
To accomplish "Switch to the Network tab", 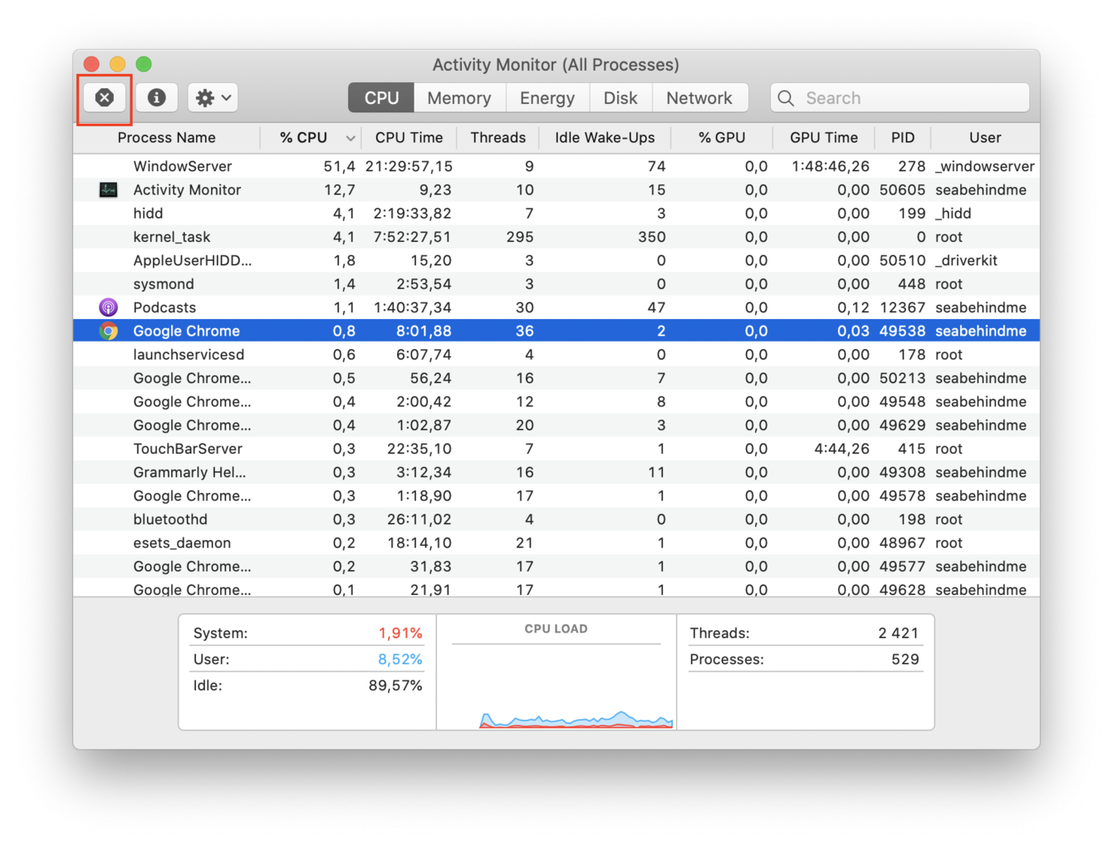I will tap(700, 97).
